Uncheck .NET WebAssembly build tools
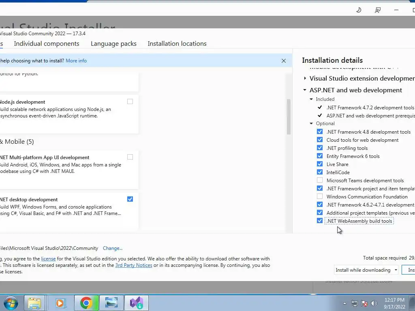Viewport: 415px width, 311px height. (x=320, y=221)
